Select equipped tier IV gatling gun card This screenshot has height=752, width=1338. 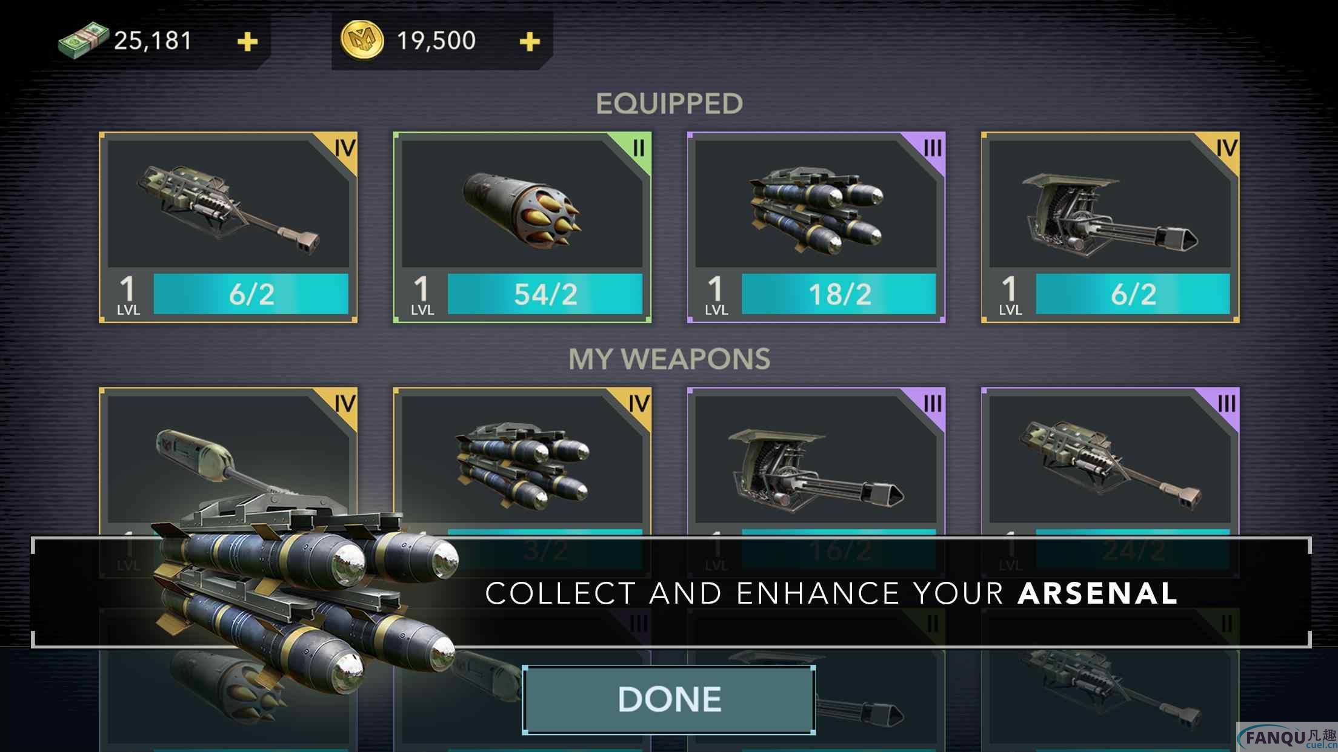coord(1110,227)
